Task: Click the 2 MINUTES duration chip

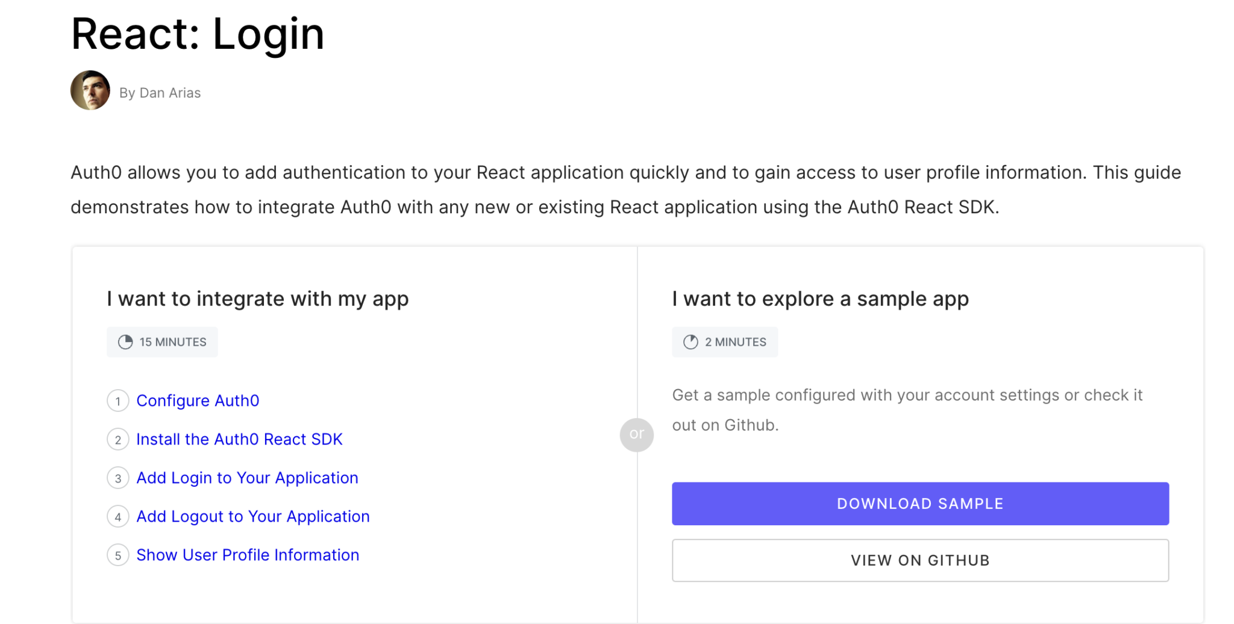Action: (x=725, y=342)
